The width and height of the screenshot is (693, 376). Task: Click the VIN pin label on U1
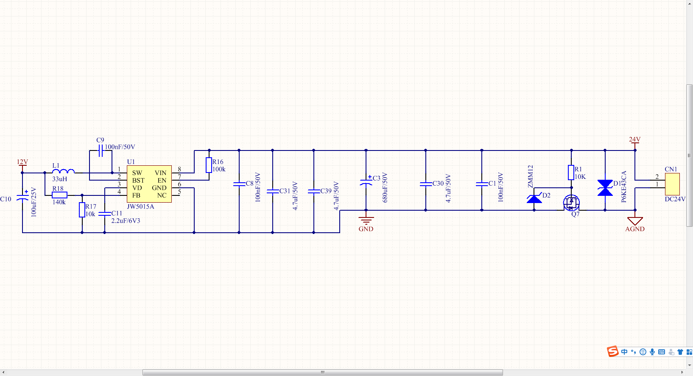(x=160, y=173)
